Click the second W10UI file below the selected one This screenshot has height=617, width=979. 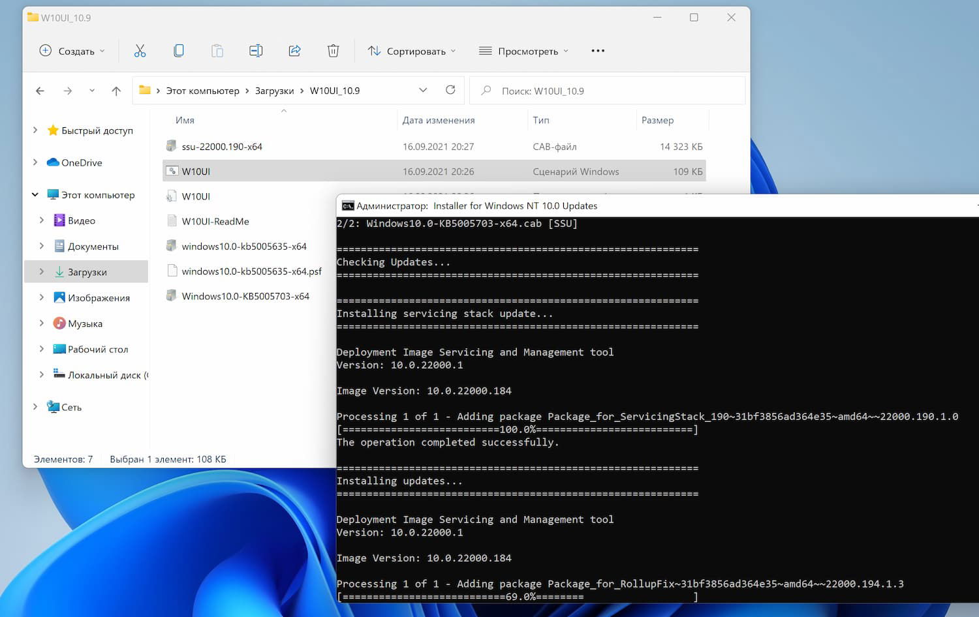pos(196,196)
